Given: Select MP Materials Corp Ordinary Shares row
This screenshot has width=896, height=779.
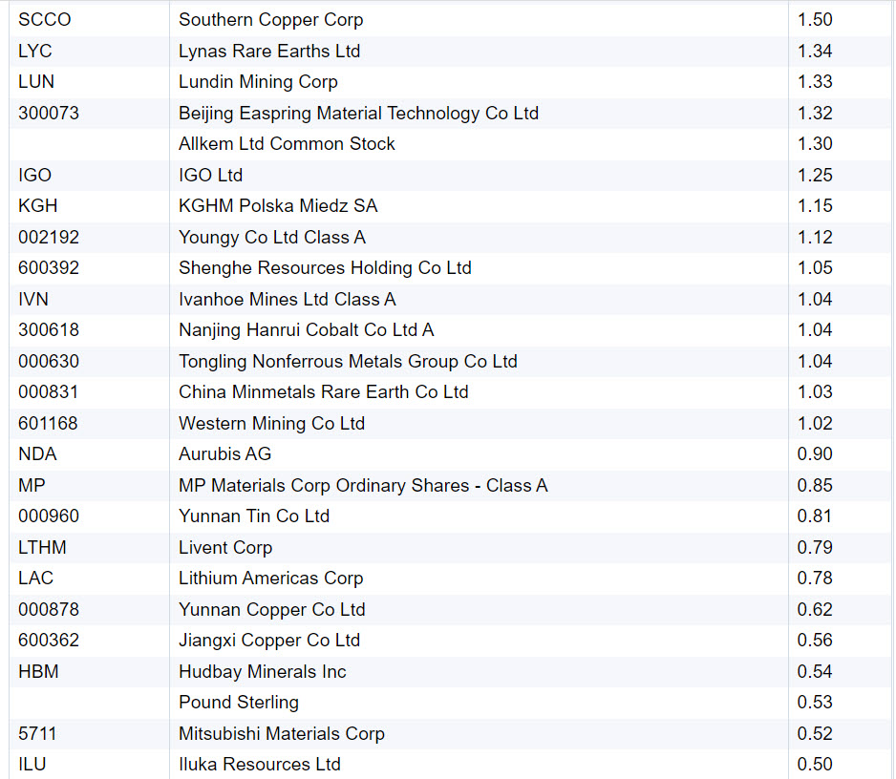Looking at the screenshot, I should coord(363,485).
